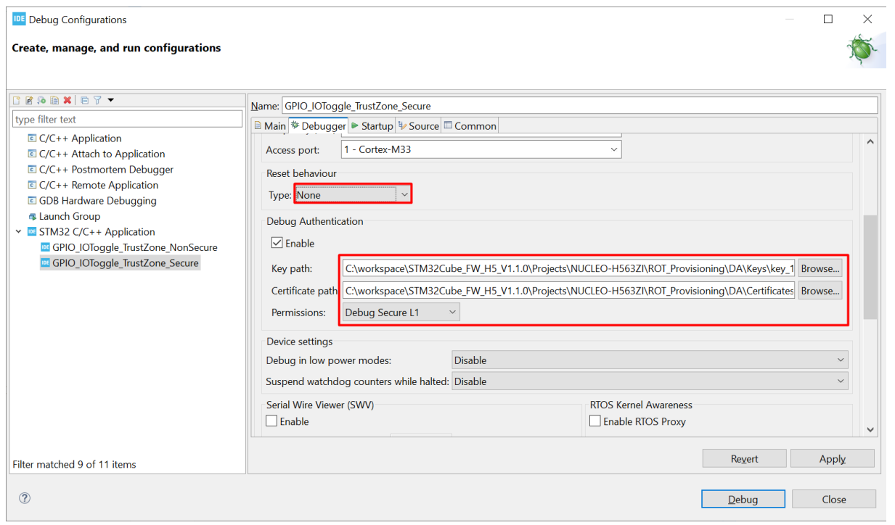This screenshot has height=525, width=895.
Task: Click scrollbar down arrow in Debugger panel
Action: 870,430
